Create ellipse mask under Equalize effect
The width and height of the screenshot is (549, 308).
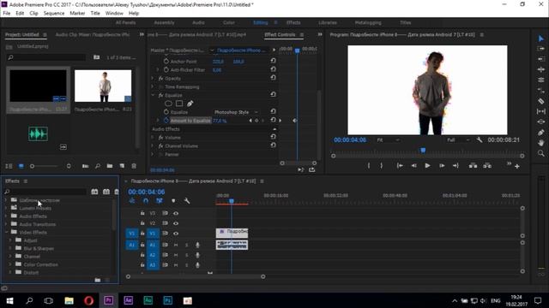168,104
